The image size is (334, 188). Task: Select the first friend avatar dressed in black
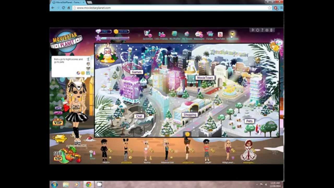point(104,150)
